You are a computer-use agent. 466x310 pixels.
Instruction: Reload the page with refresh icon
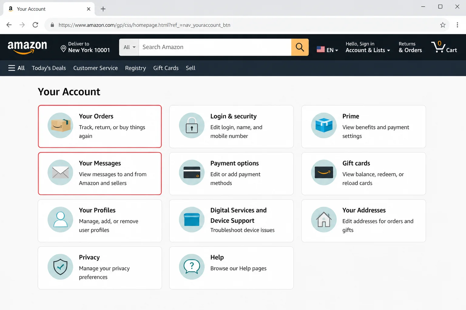35,25
